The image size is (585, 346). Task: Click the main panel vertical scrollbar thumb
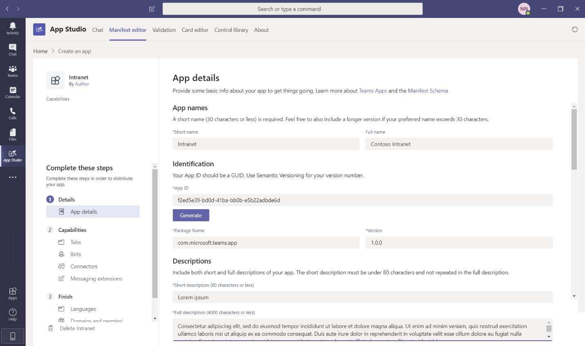click(574, 139)
